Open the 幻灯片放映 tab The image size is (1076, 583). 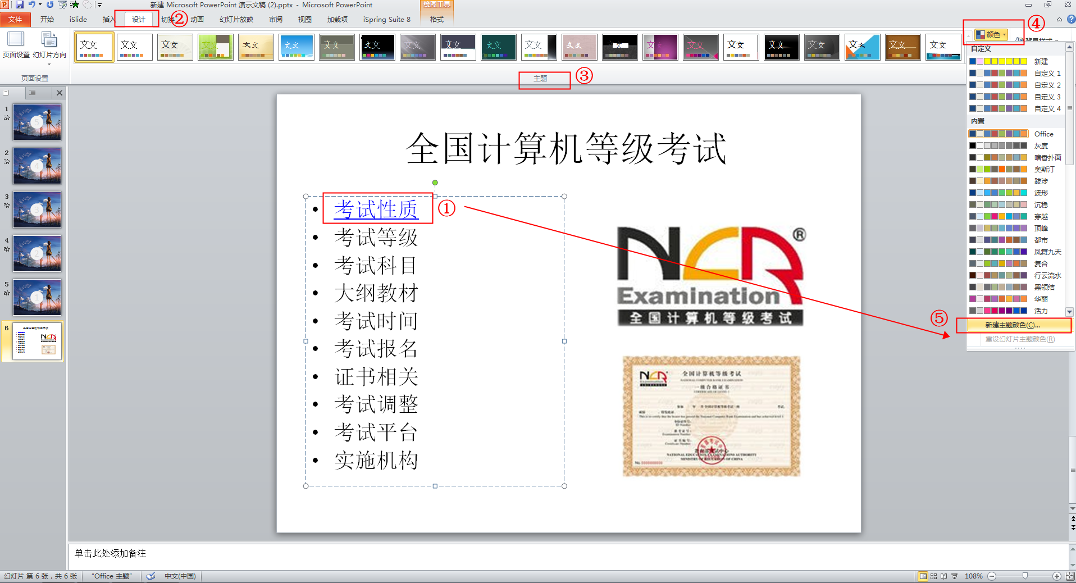pyautogui.click(x=236, y=19)
